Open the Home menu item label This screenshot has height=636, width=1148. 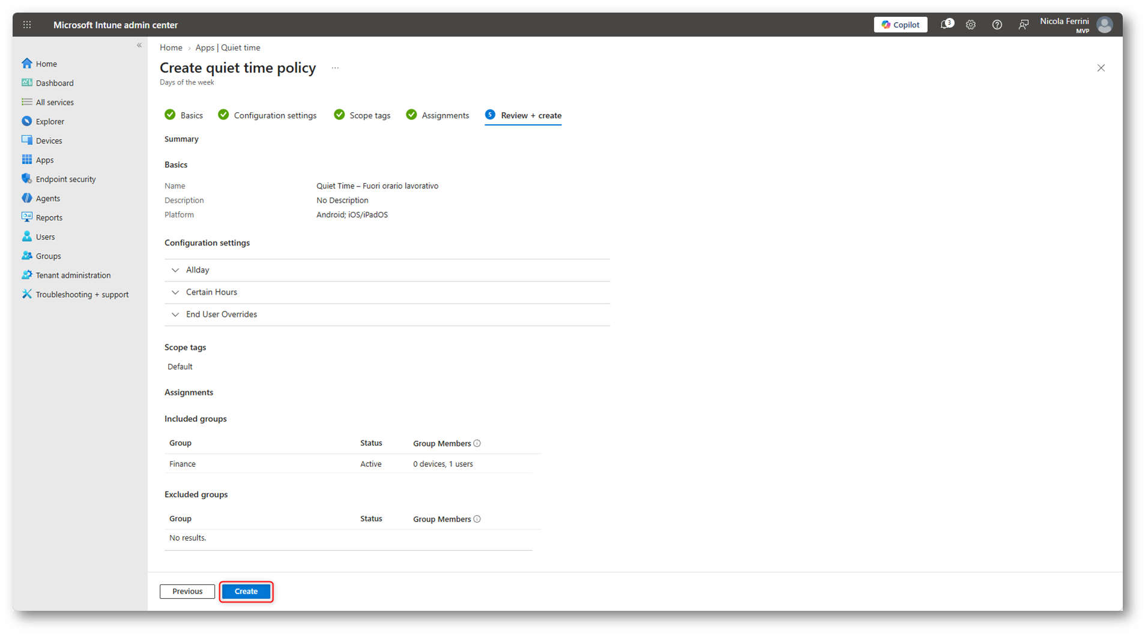[x=46, y=64]
